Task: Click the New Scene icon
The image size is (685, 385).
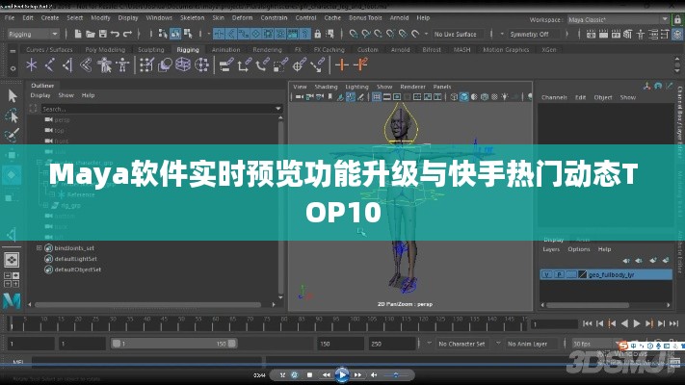Action: coord(78,34)
